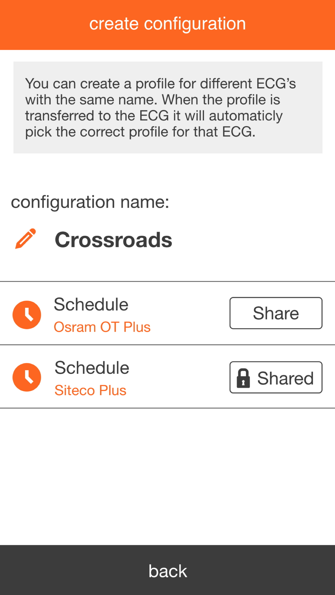Image resolution: width=335 pixels, height=595 pixels.
Task: Tap the word Shared next to padlock
Action: coord(285,378)
